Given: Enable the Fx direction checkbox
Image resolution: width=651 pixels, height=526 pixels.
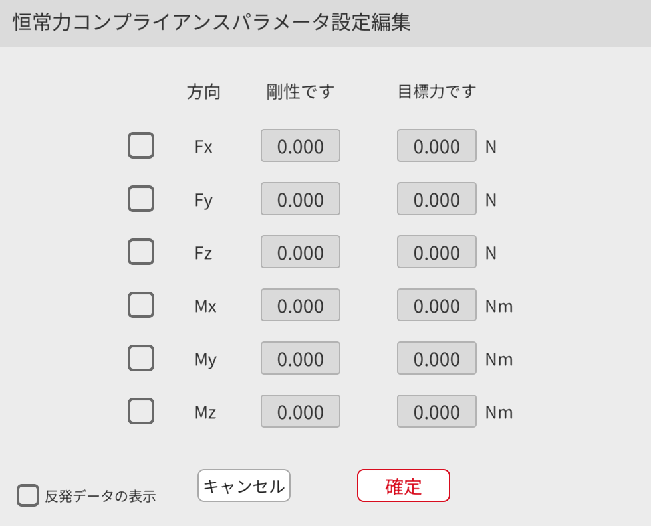Looking at the screenshot, I should point(141,145).
